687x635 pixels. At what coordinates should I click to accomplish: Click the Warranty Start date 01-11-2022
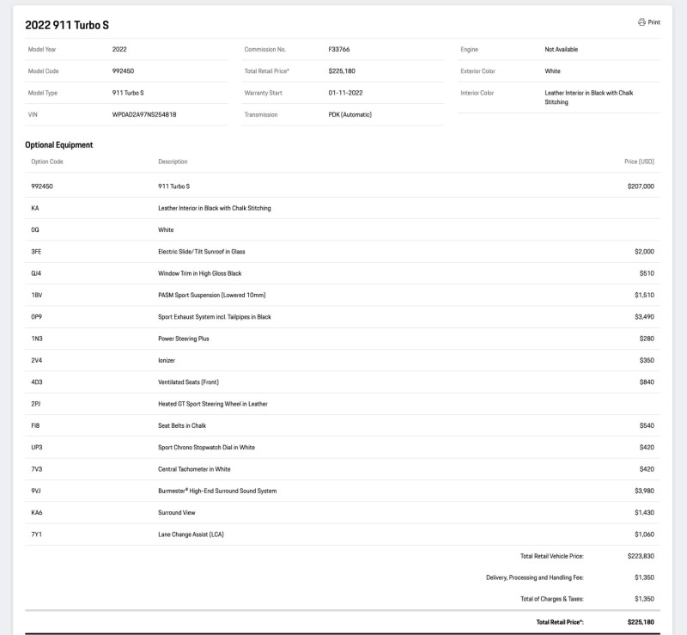point(346,93)
